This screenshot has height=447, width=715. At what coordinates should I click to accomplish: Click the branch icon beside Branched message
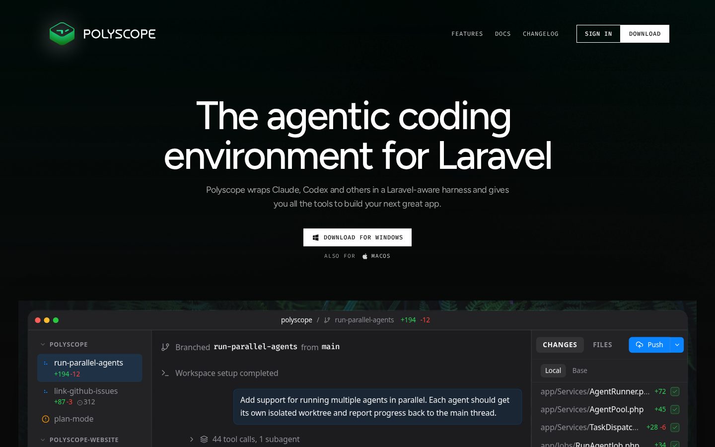point(165,347)
